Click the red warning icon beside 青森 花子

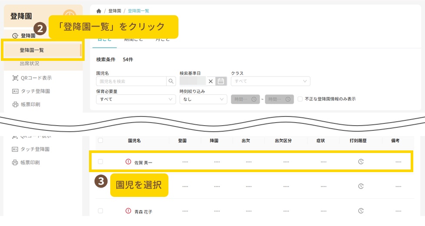click(x=128, y=211)
